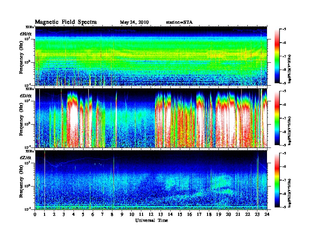Click the log(PSD) label of the dD/dt color bar
The width and height of the screenshot is (318, 246).
tap(290, 131)
